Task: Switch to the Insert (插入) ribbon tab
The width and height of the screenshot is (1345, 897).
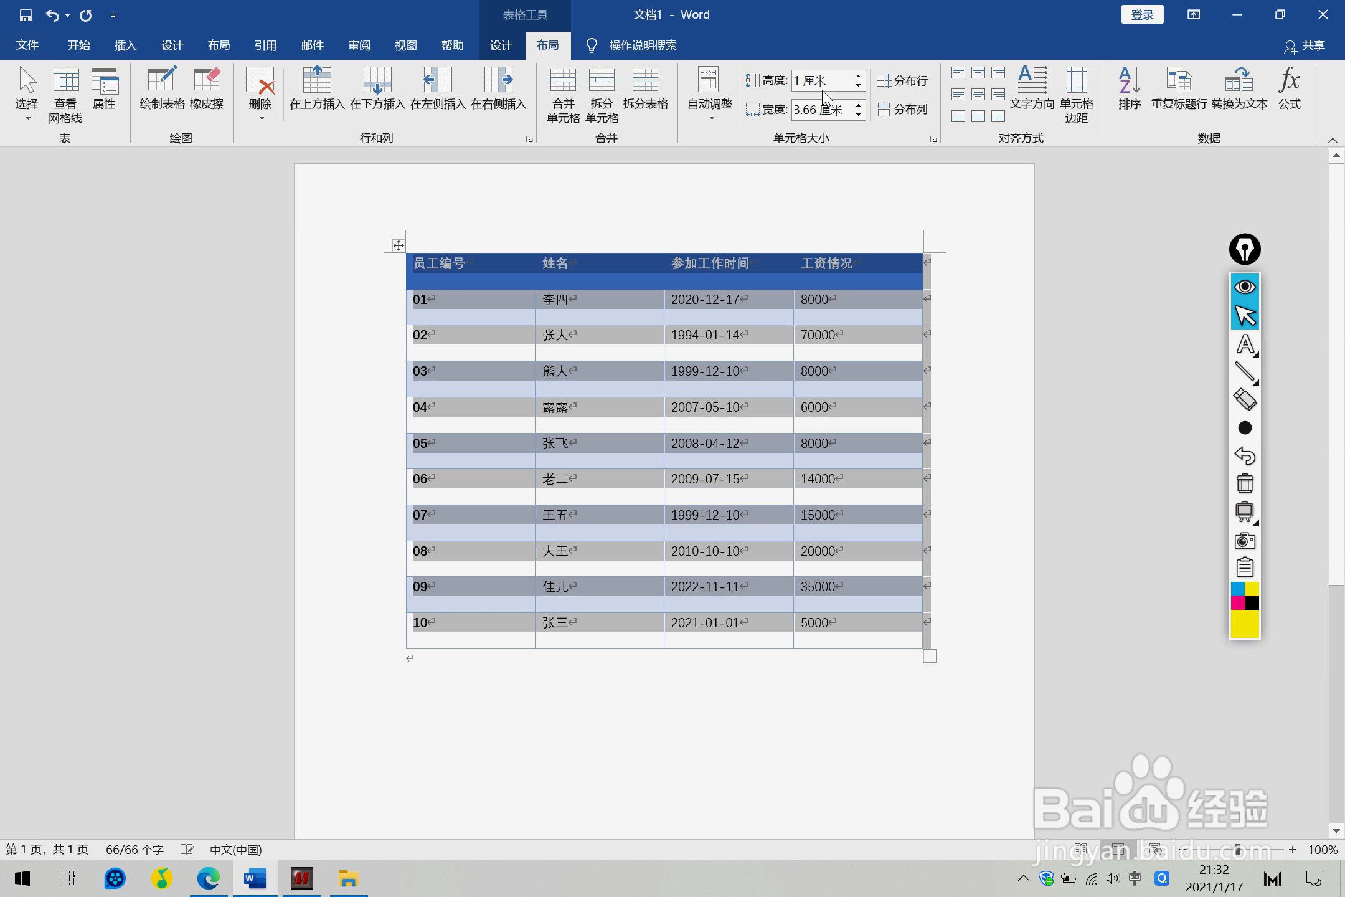Action: tap(125, 45)
